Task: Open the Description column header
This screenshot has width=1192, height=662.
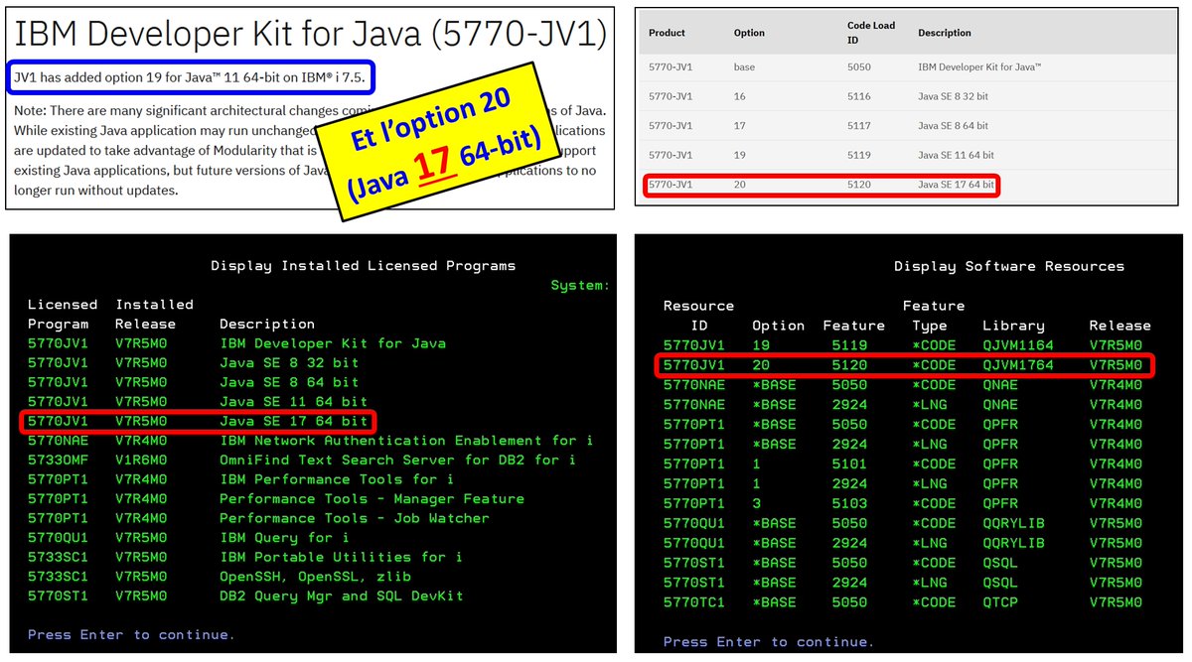Action: tap(945, 33)
